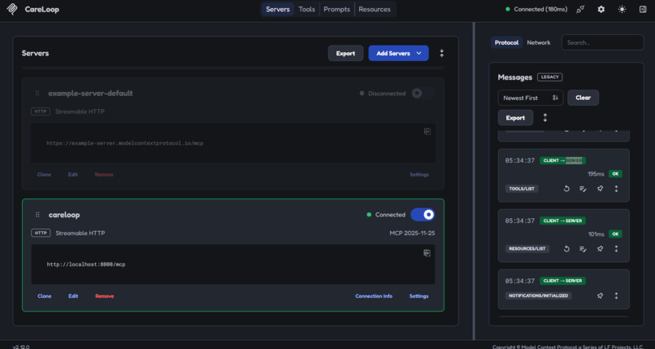Pin the RESOURCES/LIST message
Screen dimensions: 655x349
600,249
